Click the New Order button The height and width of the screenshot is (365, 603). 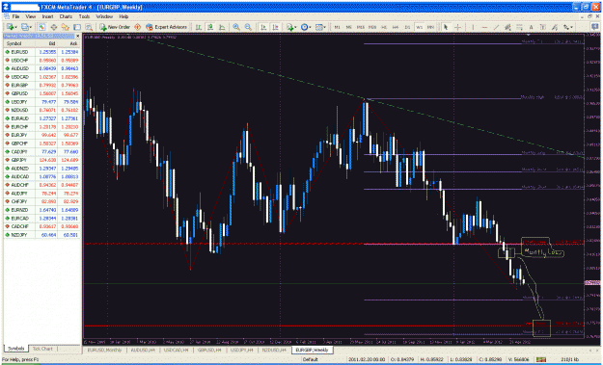[115, 27]
